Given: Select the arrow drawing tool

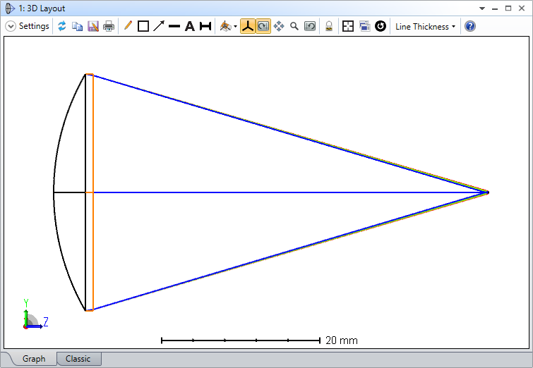Looking at the screenshot, I should (x=159, y=26).
